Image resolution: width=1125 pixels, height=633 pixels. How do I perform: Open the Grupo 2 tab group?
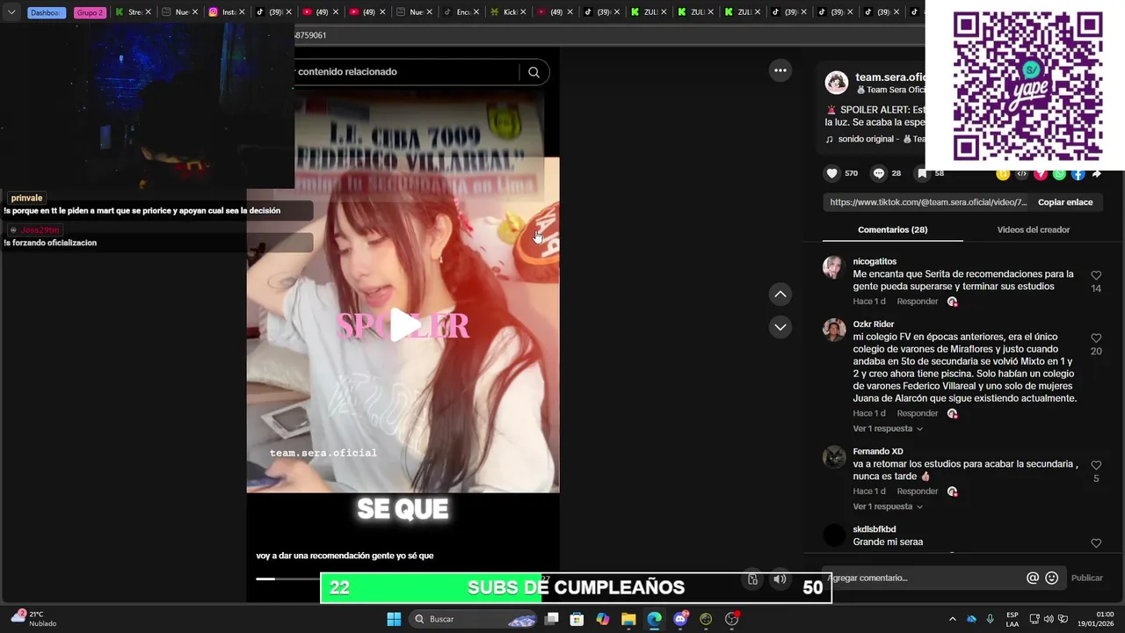click(90, 12)
